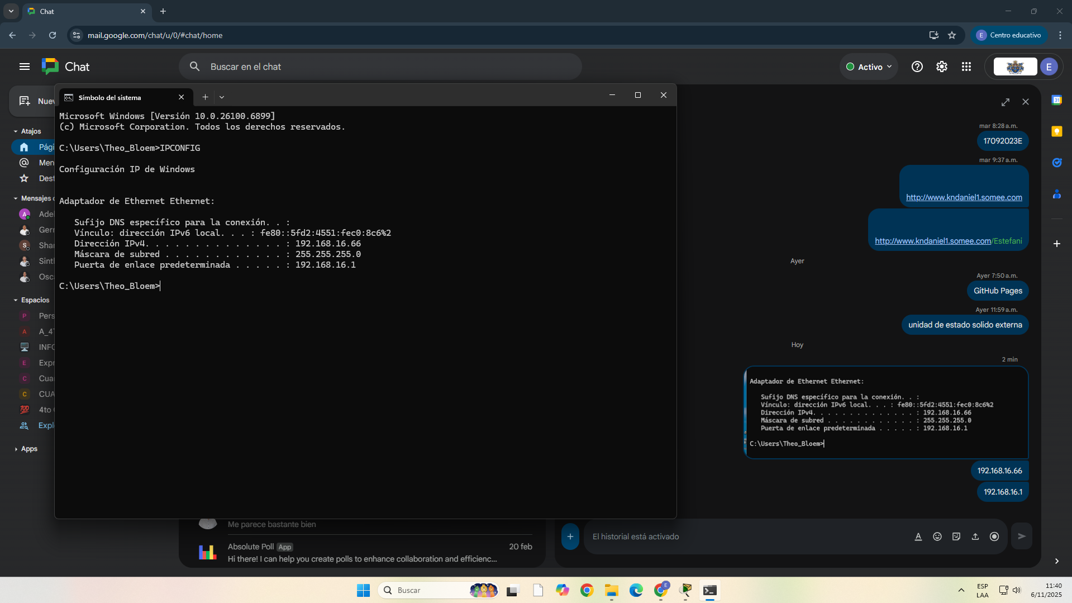This screenshot has height=603, width=1072.
Task: Click the chat message input field
Action: click(726, 536)
